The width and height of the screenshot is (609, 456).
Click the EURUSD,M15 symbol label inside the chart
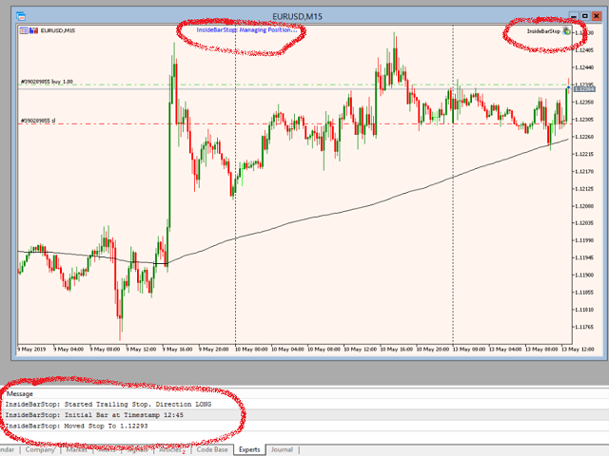tap(58, 30)
